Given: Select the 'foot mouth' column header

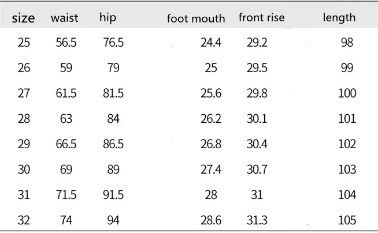Looking at the screenshot, I should [x=196, y=18].
